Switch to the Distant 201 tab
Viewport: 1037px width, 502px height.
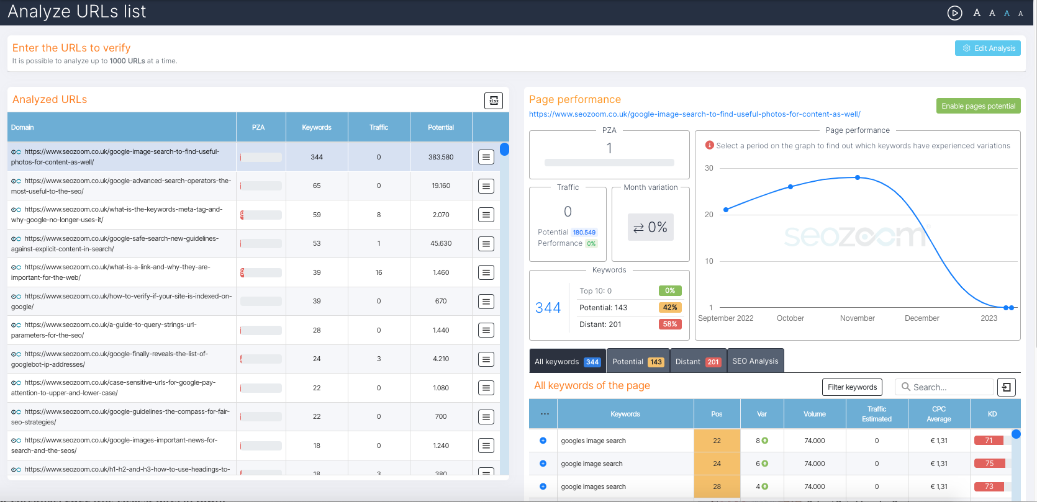(x=698, y=361)
